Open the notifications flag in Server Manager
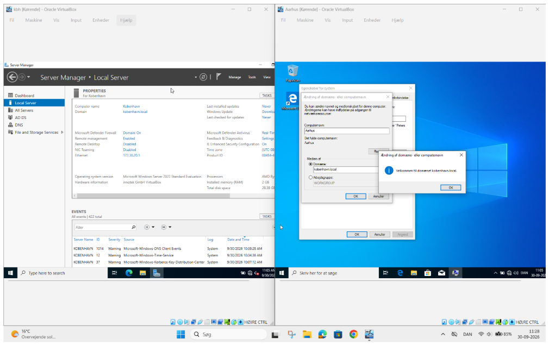This screenshot has width=549, height=345. [219, 77]
